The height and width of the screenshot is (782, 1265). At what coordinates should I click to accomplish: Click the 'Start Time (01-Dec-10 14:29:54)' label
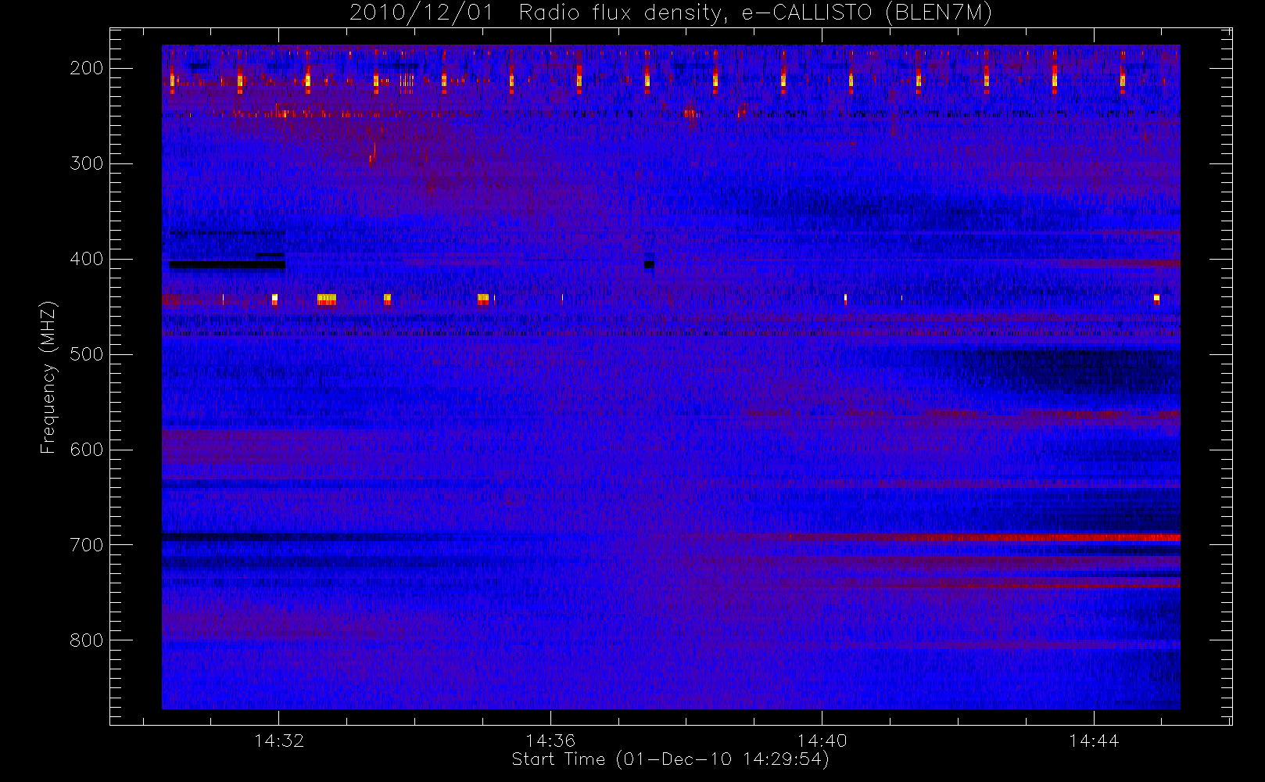[670, 759]
